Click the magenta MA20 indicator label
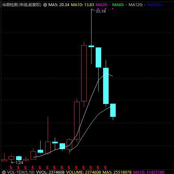 pos(103,5)
